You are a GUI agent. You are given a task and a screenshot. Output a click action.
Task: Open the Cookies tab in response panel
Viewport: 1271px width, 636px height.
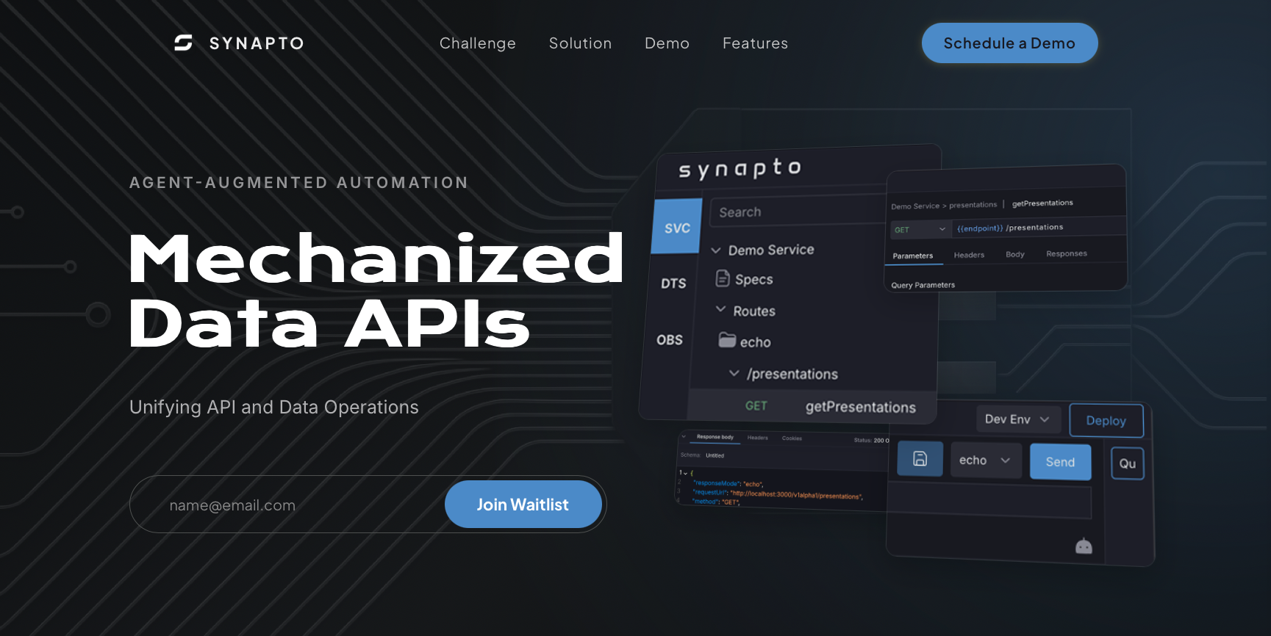(x=792, y=438)
